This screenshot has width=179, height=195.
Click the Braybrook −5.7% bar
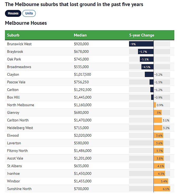146,52
